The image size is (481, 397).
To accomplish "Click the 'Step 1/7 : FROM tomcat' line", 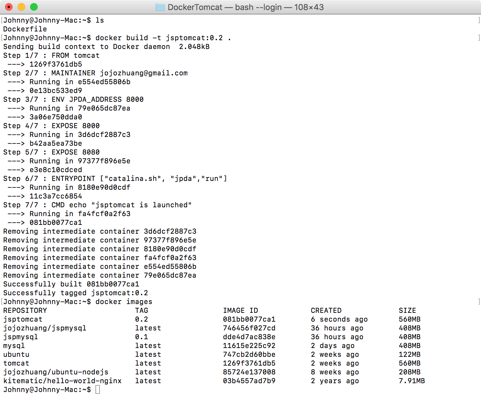I will pyautogui.click(x=51, y=55).
